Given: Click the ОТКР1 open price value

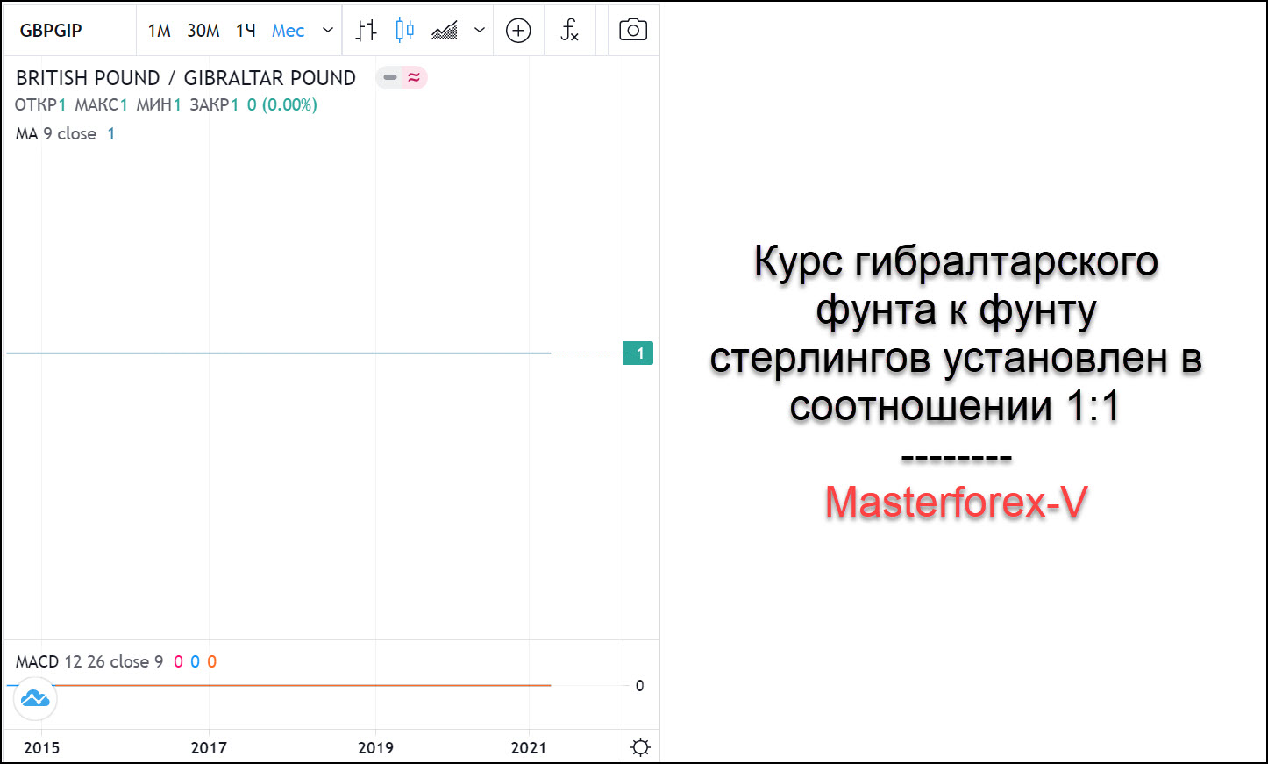Looking at the screenshot, I should [40, 105].
